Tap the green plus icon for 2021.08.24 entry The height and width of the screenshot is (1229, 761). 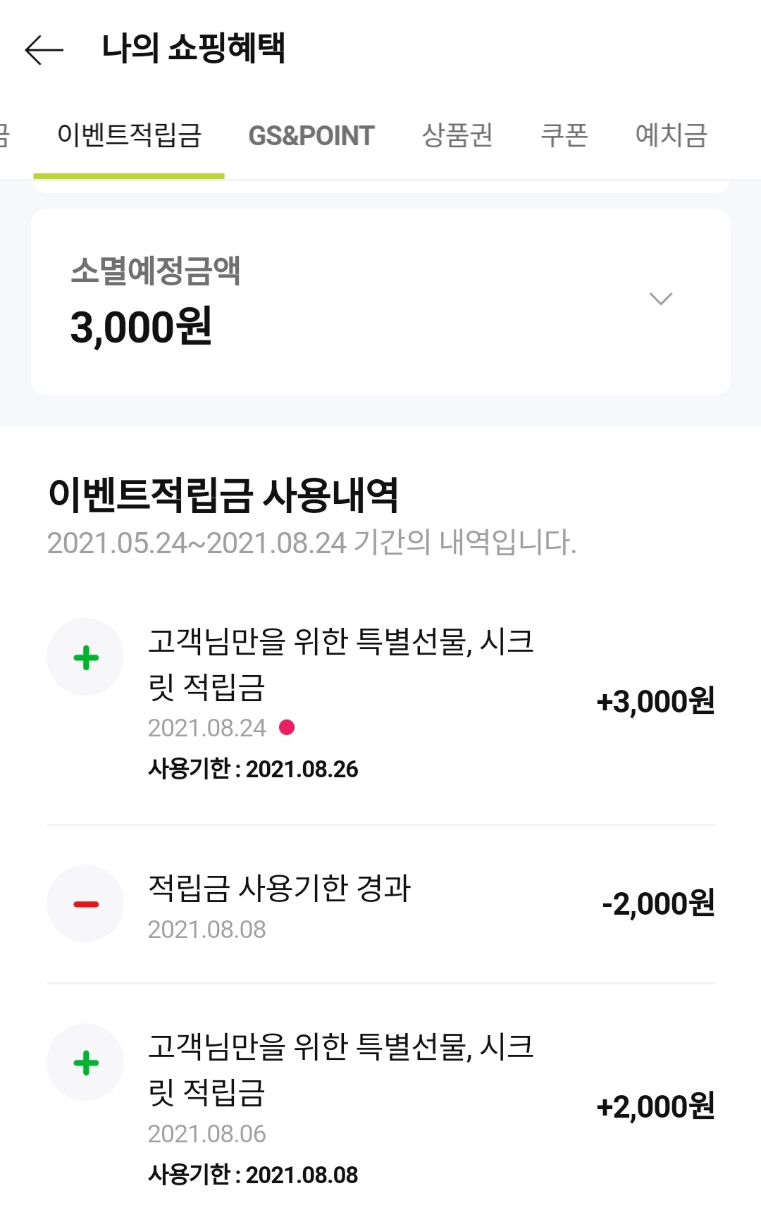[x=85, y=657]
